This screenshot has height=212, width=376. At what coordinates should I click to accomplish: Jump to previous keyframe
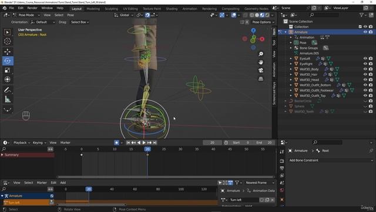pyautogui.click(x=133, y=143)
